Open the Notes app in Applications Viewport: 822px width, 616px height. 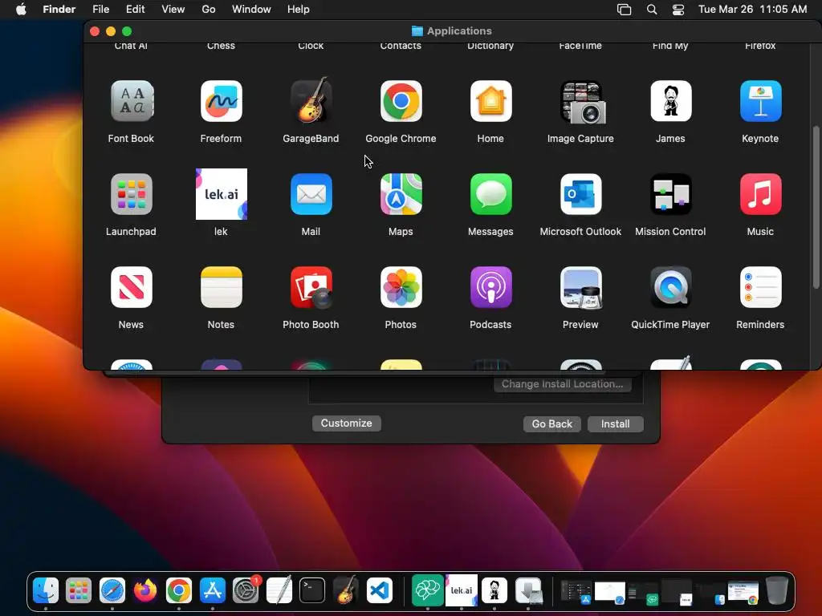click(x=222, y=287)
